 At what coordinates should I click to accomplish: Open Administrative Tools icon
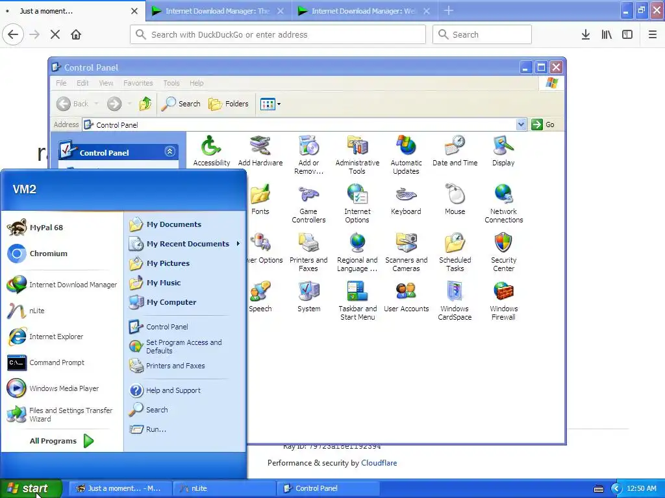click(x=357, y=155)
